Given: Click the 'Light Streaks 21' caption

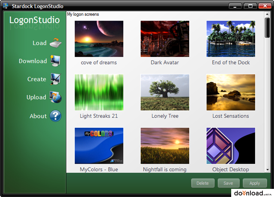Looking at the screenshot, I should (99, 116).
